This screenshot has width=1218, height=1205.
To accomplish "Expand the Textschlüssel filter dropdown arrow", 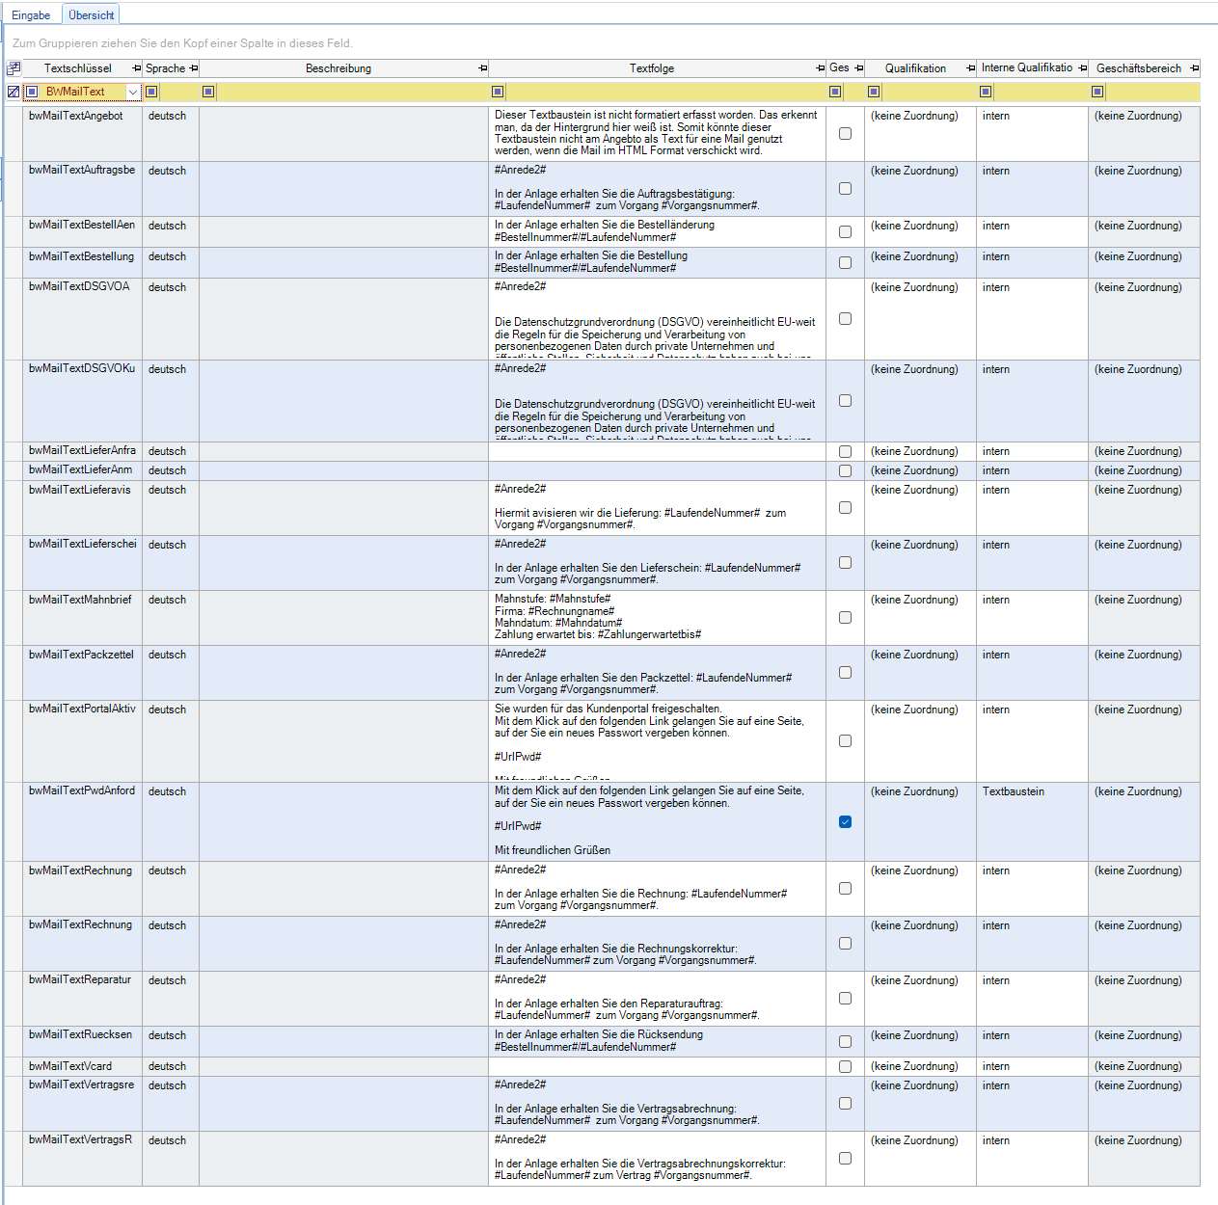I will pyautogui.click(x=133, y=92).
